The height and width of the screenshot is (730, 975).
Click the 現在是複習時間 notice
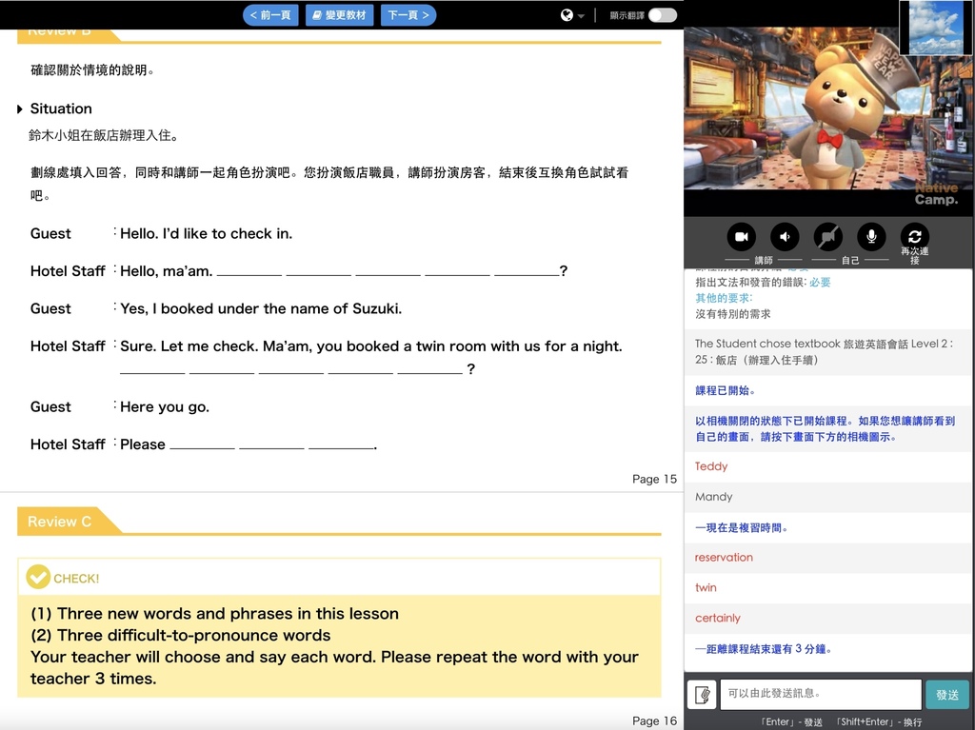[742, 528]
